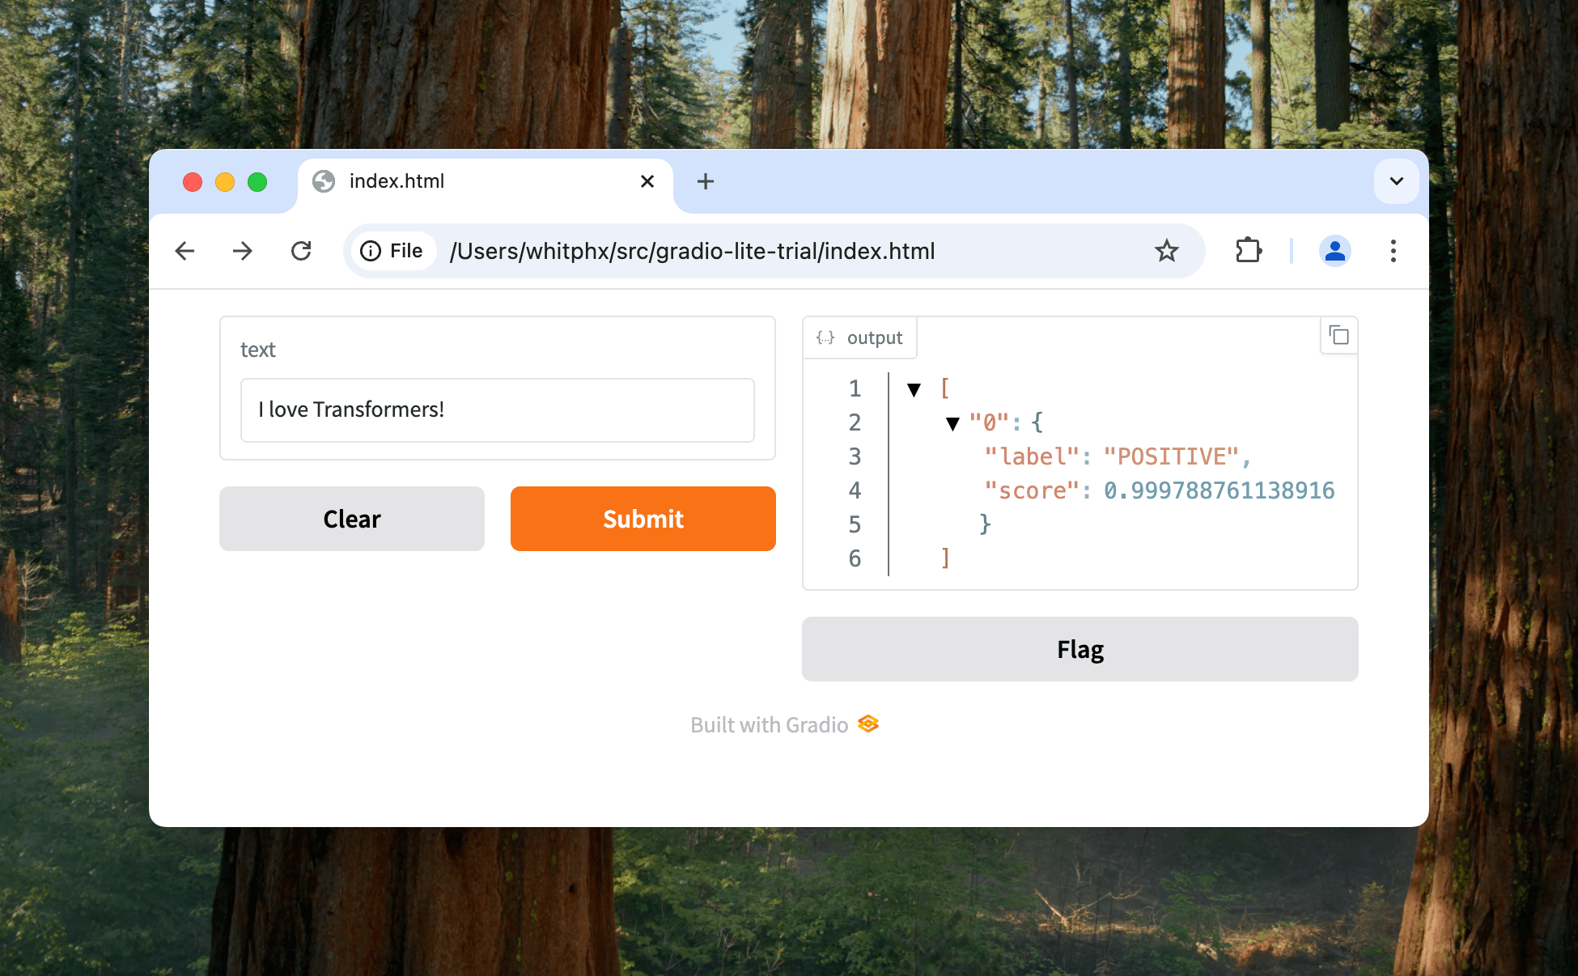Reload the index.html page
Viewport: 1578px width, 976px height.
(301, 251)
